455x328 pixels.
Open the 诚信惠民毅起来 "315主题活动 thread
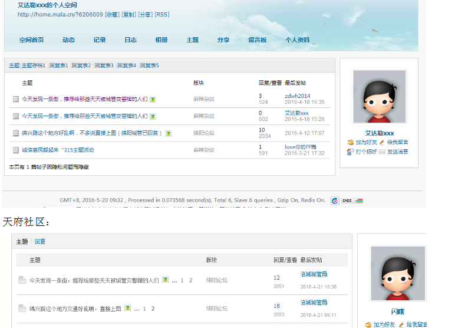pyautogui.click(x=58, y=150)
